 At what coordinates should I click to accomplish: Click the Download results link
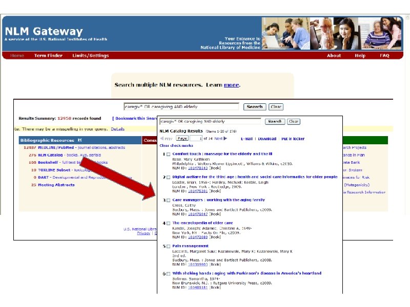click(267, 139)
